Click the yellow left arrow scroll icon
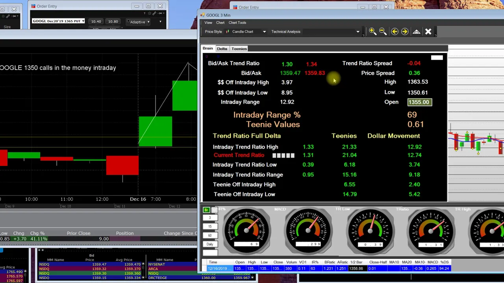504x283 pixels. (395, 31)
